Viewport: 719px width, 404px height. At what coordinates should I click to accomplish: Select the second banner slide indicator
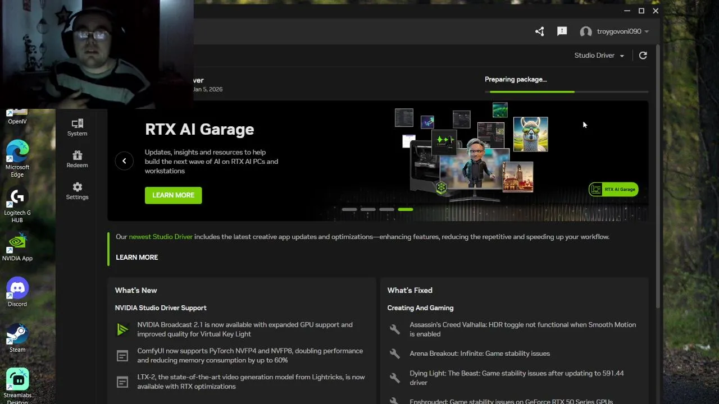368,209
